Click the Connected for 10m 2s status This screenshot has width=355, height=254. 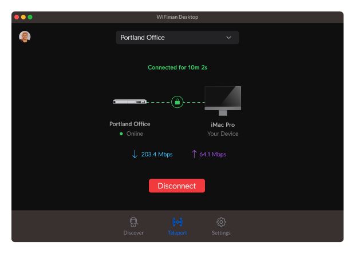178,67
